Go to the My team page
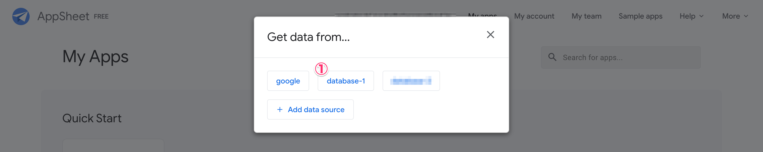 tap(586, 16)
